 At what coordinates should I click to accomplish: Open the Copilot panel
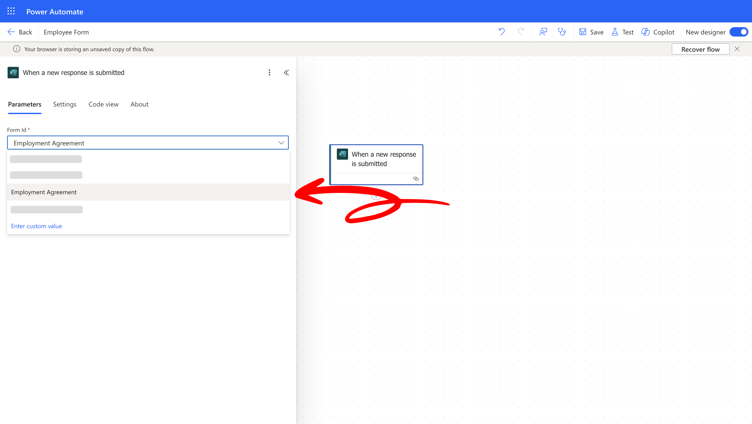(x=658, y=32)
